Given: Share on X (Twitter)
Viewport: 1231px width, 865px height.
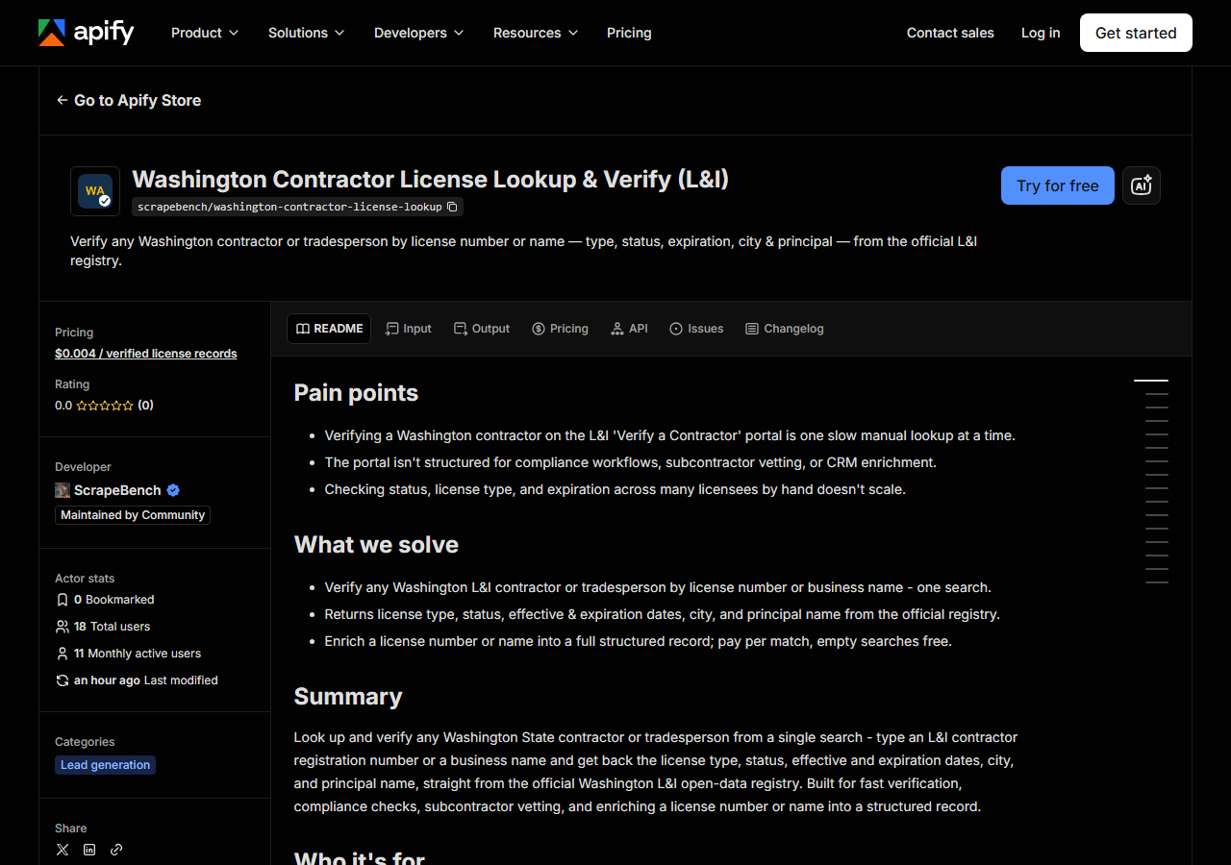Looking at the screenshot, I should click(x=63, y=850).
